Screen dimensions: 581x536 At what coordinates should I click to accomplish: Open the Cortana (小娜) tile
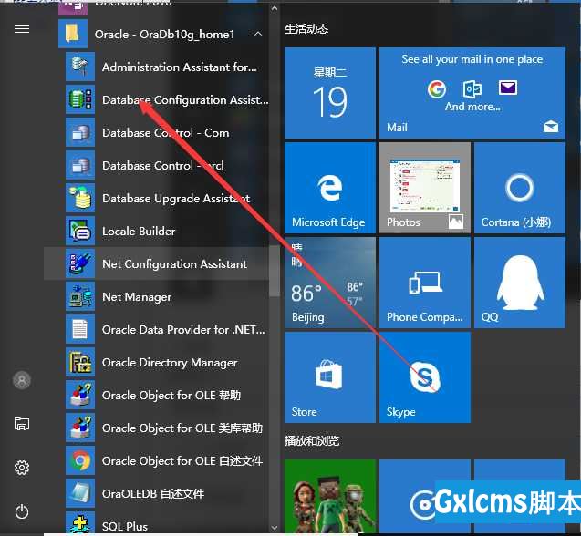[x=520, y=188]
